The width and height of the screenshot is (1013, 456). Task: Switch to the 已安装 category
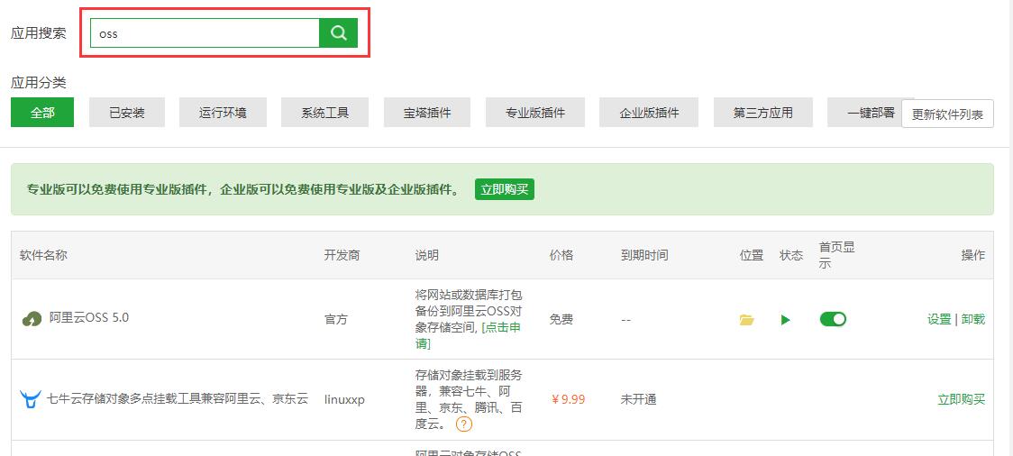point(126,113)
